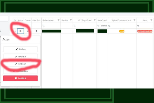
Task: Select Bimbingan in Action popup
Action: [21, 64]
